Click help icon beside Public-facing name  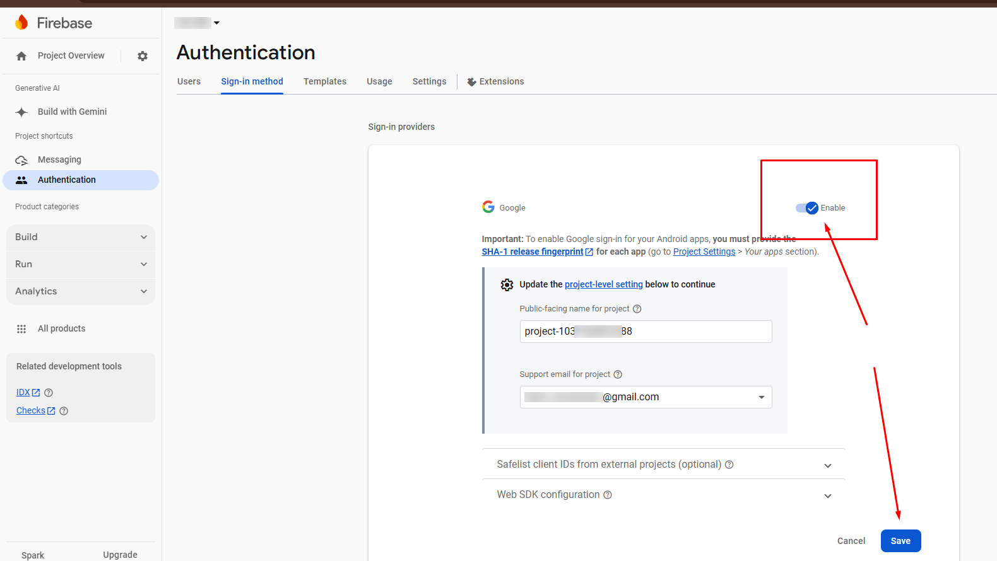[x=637, y=309]
